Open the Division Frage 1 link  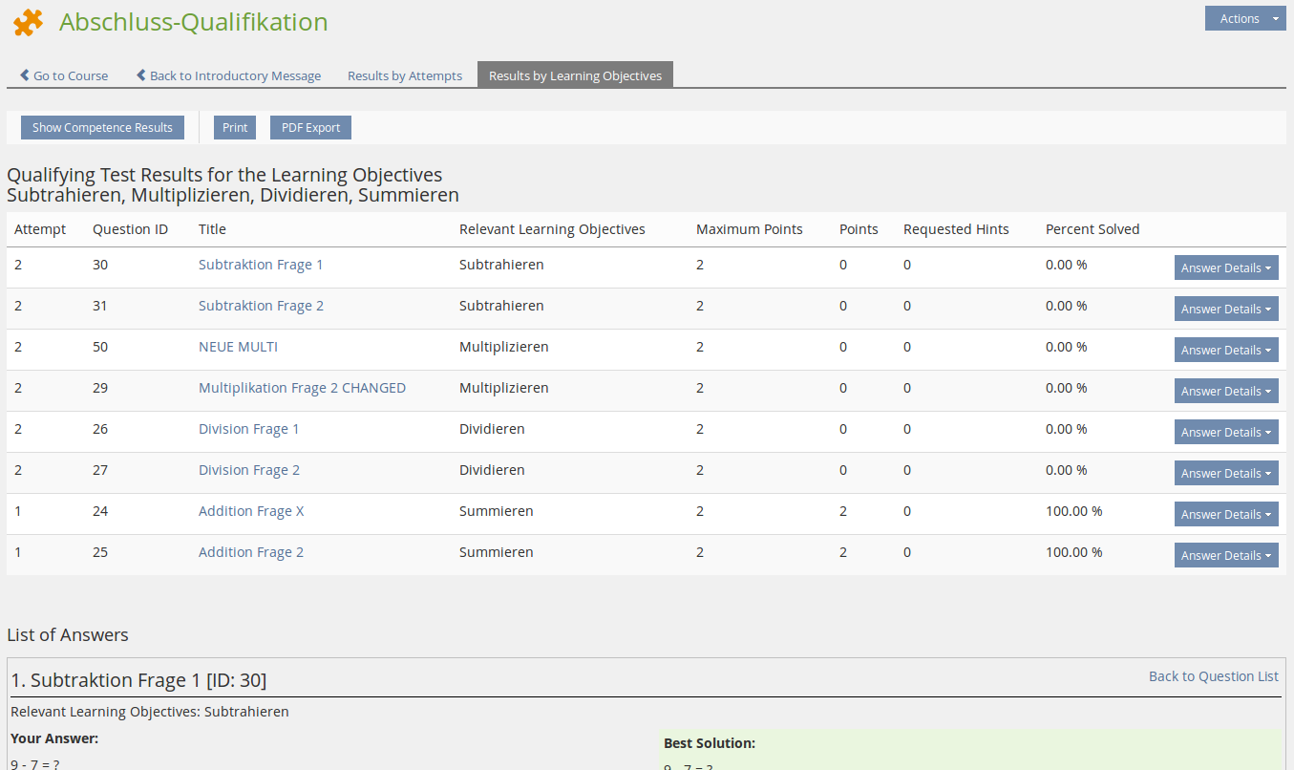(248, 429)
